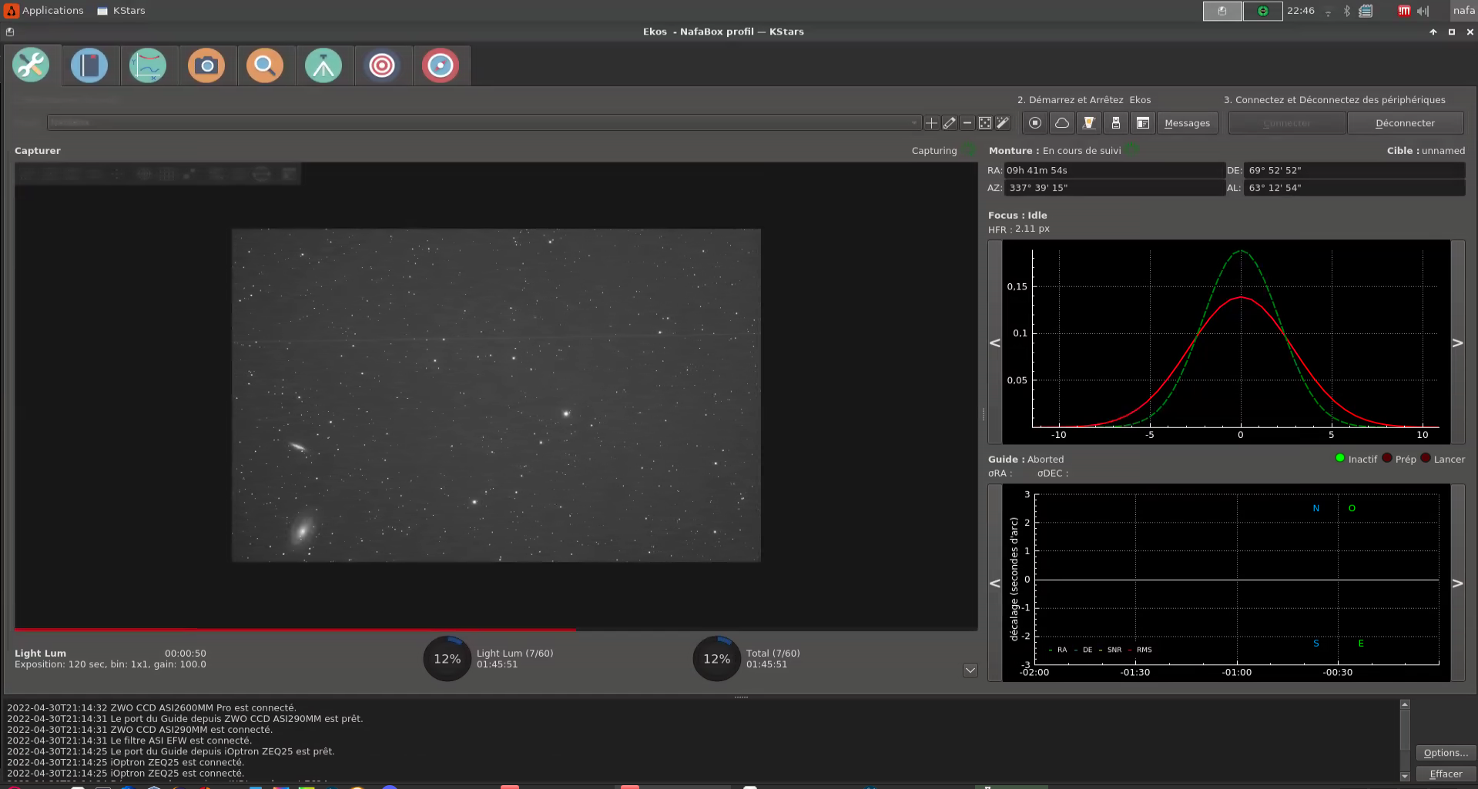Screen dimensions: 1478x789
Task: Open the Align bullseye target module
Action: [x=382, y=65]
